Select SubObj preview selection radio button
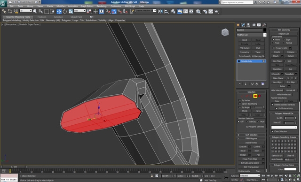 point(247,121)
